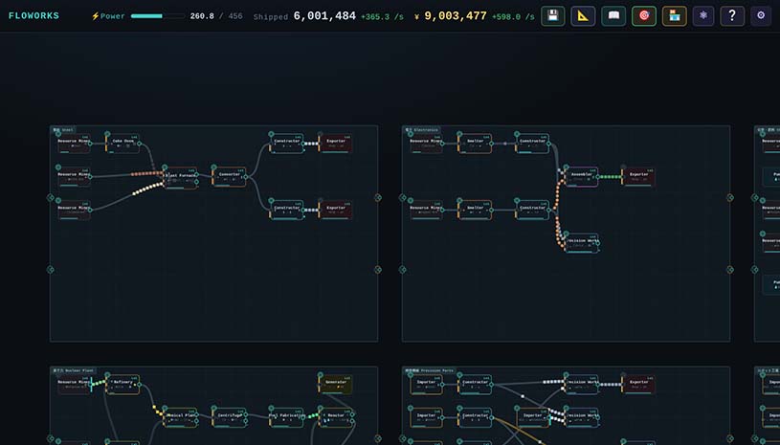
Task: Click the Power usage progress bar
Action: [x=157, y=16]
